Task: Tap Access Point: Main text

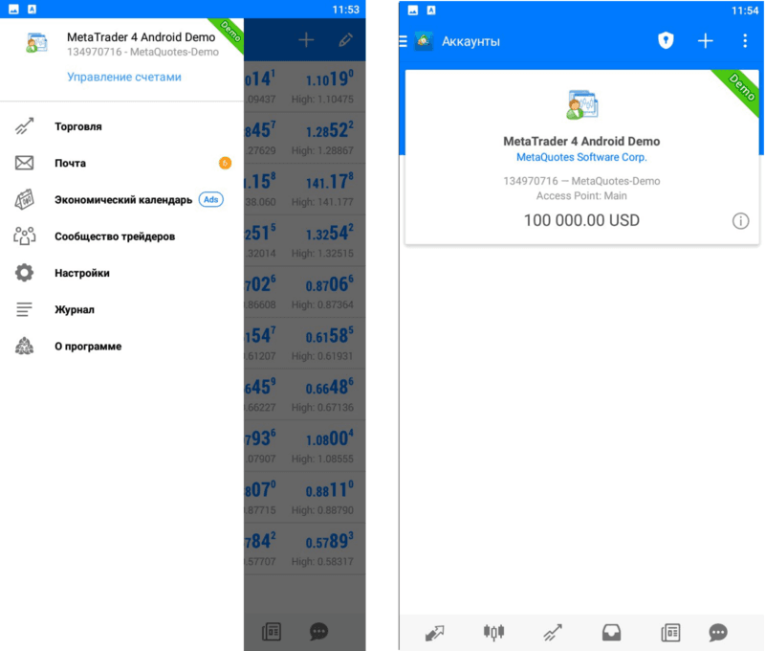Action: [x=581, y=196]
